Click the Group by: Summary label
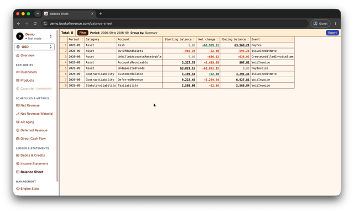Viewport: 354px width, 213px height. [144, 33]
